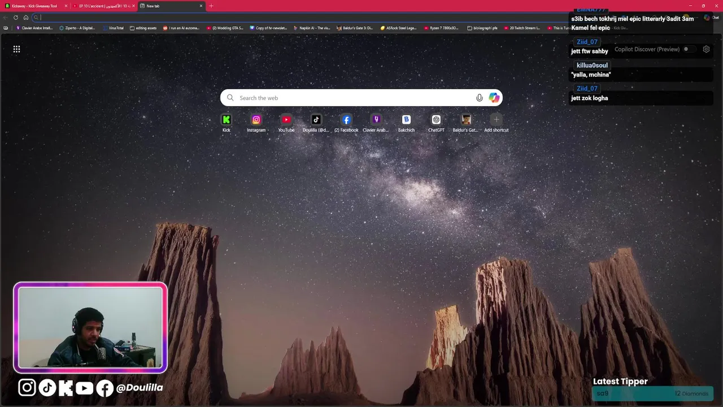Open the Baldur's Gate shortcut tile
The width and height of the screenshot is (723, 407).
(x=466, y=123)
